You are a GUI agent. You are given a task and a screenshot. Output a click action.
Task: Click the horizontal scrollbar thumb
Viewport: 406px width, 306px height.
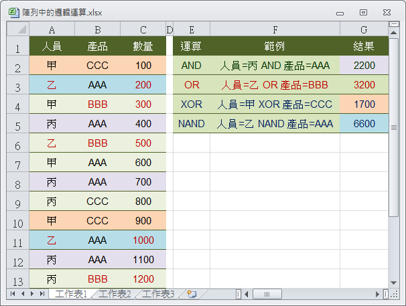point(267,294)
